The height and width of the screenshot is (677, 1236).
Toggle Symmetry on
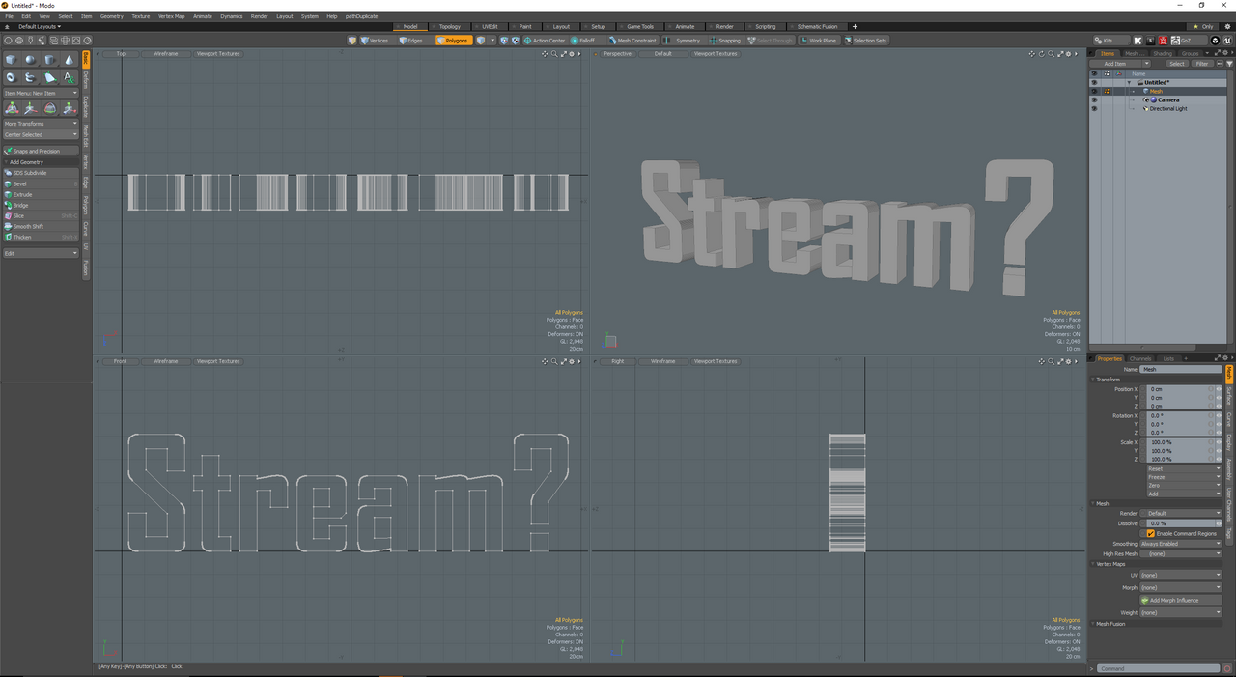[684, 41]
